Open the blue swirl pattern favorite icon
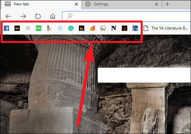 point(135,28)
